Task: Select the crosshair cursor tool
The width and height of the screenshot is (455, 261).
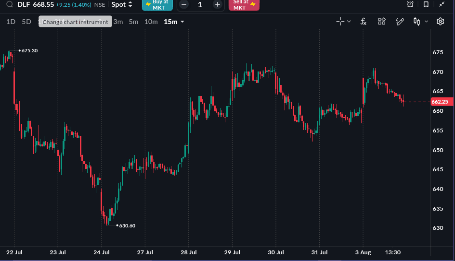Action: (340, 22)
